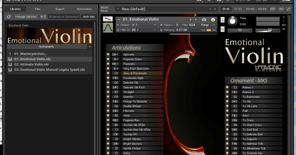The image size is (296, 155).
Task: Enable the Rebow 1 ornament checkbox
Action: point(227,87)
